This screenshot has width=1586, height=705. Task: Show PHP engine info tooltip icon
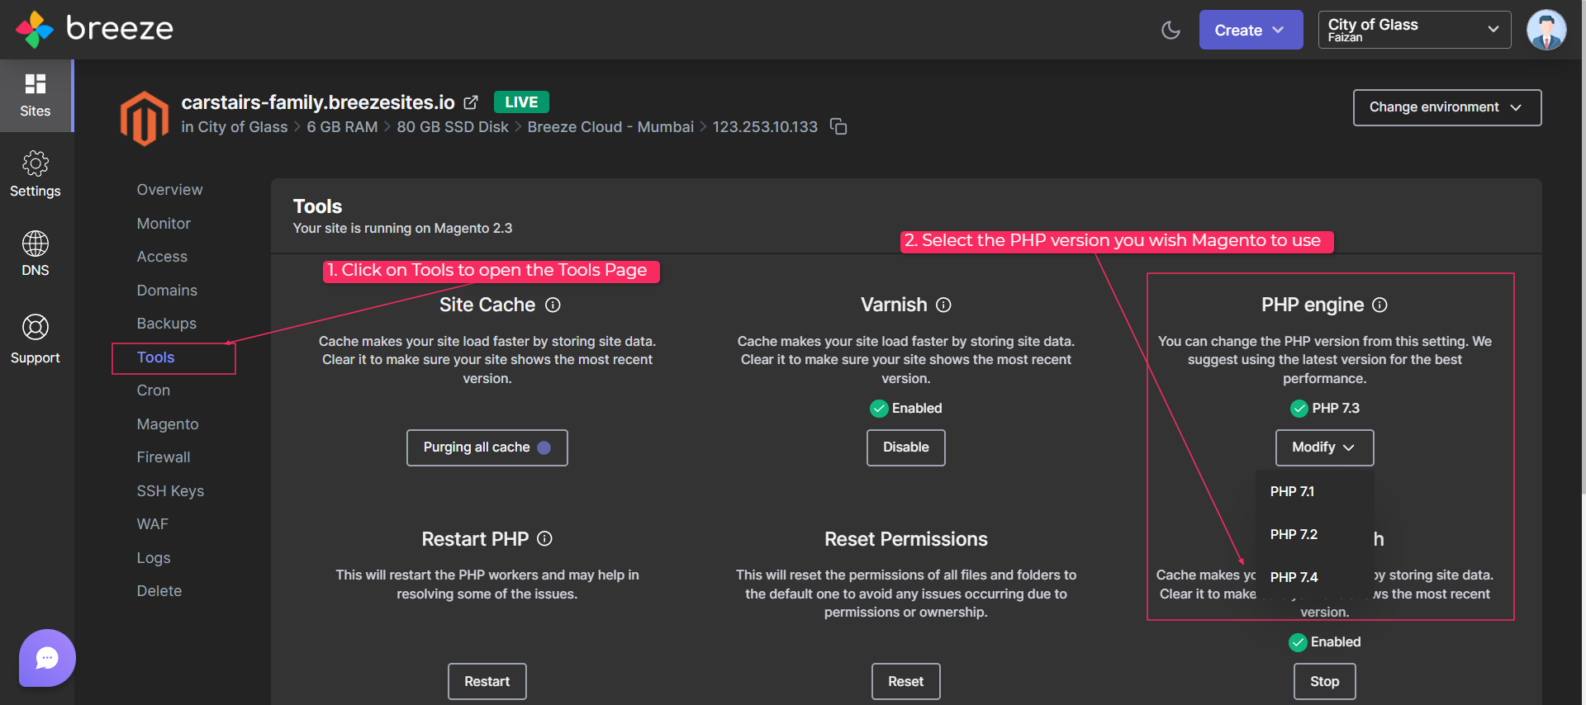click(x=1379, y=305)
